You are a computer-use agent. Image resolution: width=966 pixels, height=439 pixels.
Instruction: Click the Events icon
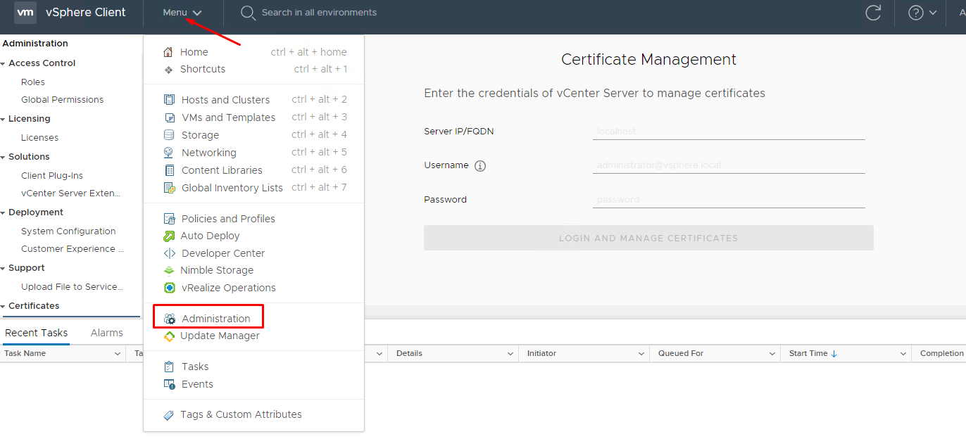(x=169, y=384)
